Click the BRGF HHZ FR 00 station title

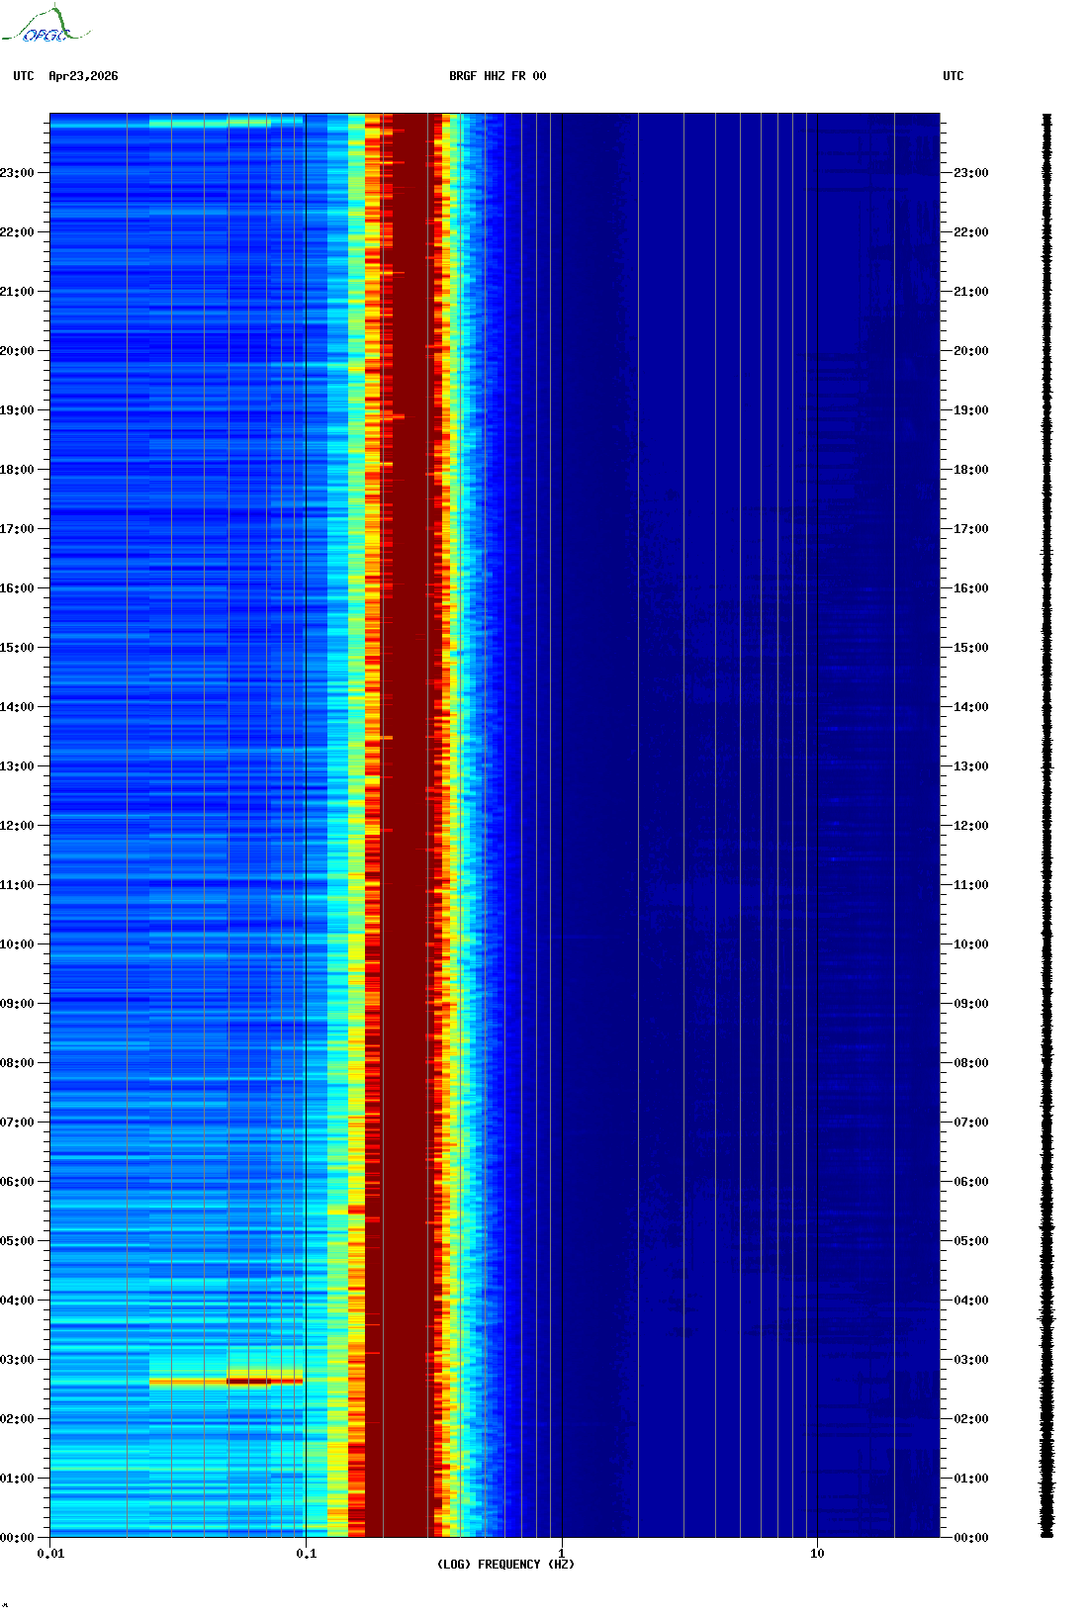click(x=498, y=76)
